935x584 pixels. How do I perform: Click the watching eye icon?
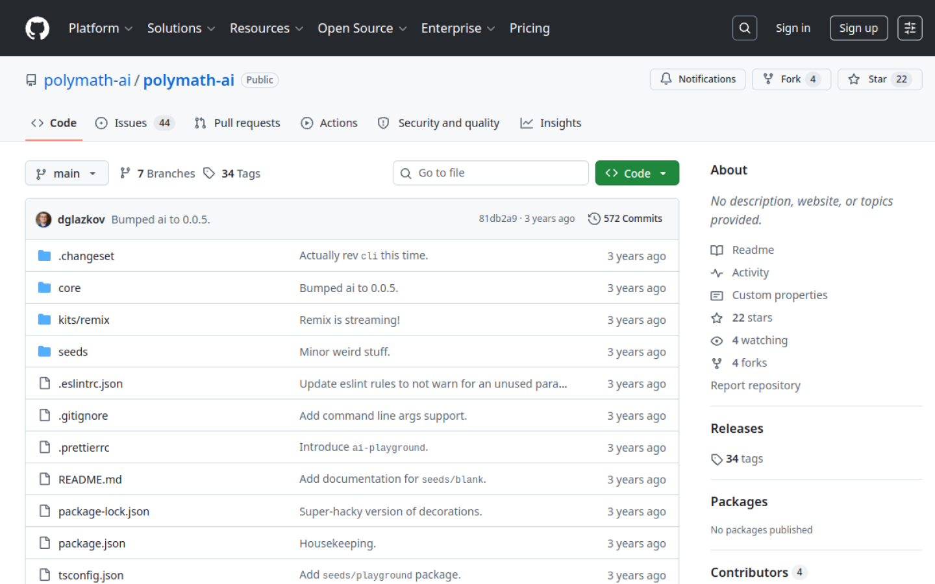[x=717, y=341]
